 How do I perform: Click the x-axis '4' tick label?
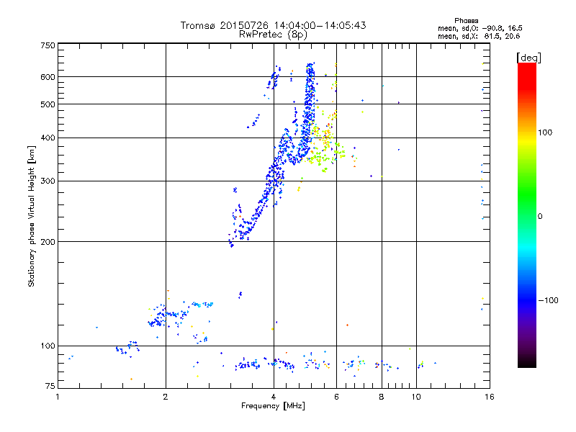pyautogui.click(x=274, y=397)
